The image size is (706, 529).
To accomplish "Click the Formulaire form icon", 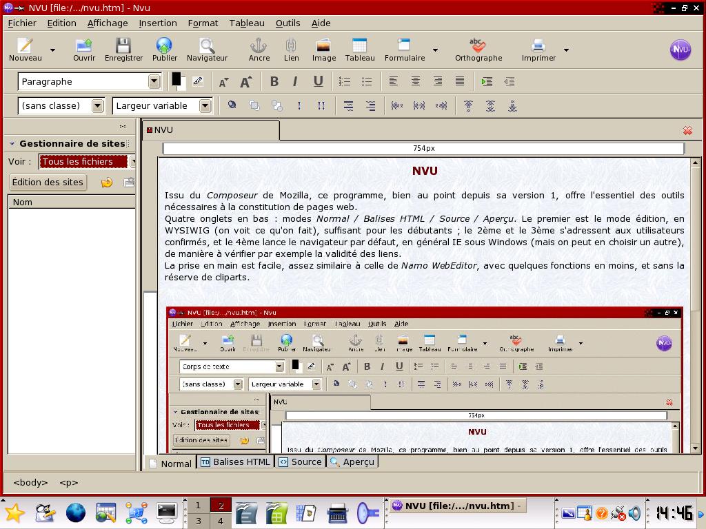I will (404, 50).
